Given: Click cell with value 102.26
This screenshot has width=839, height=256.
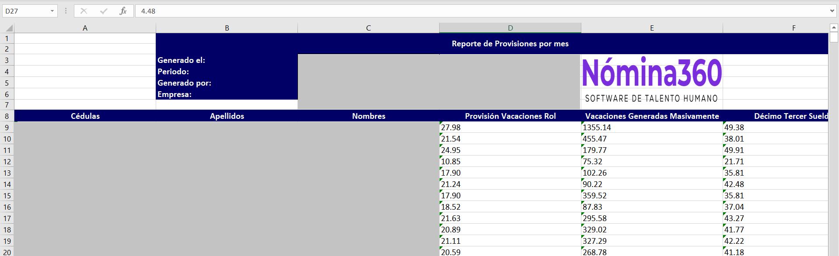Looking at the screenshot, I should tap(652, 173).
